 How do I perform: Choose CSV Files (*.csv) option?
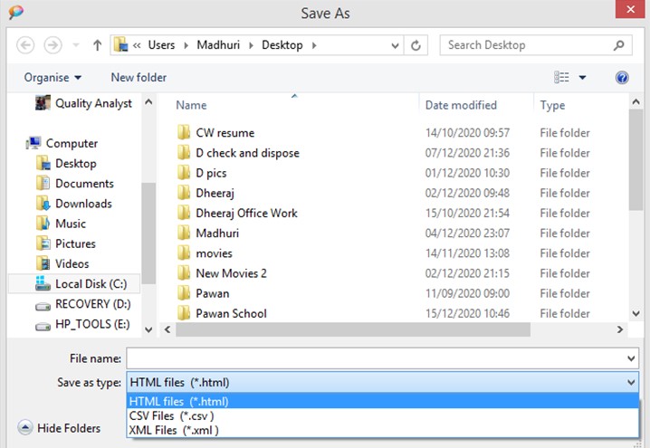click(x=382, y=415)
